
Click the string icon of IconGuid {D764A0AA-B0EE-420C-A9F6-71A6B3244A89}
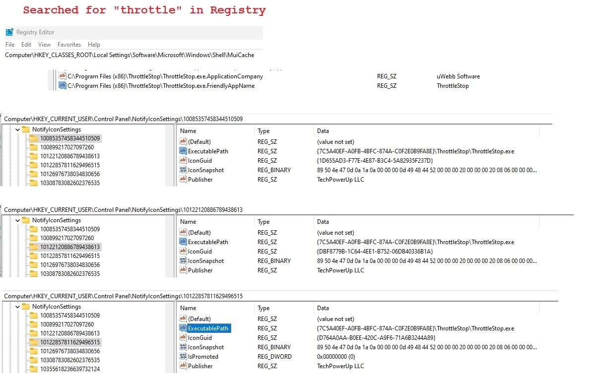pyautogui.click(x=183, y=337)
